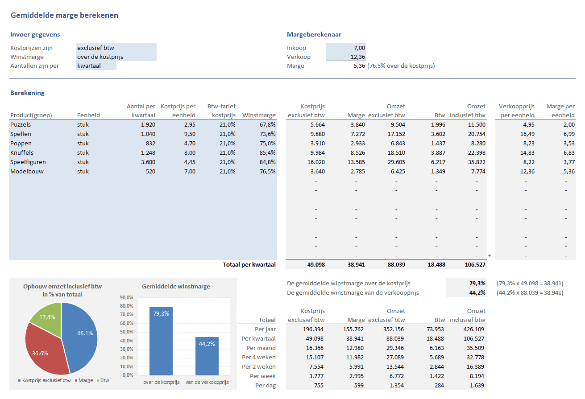Screen dimensions: 585x399
Task: Click the 'Gemiddelde winstmarge' chart title
Action: pos(176,287)
